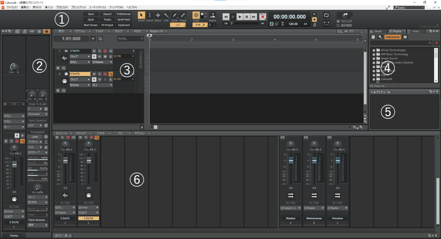Viewport: 441px width, 239px height.
Task: Expand the 4Front Technologies folder
Action: click(x=374, y=50)
